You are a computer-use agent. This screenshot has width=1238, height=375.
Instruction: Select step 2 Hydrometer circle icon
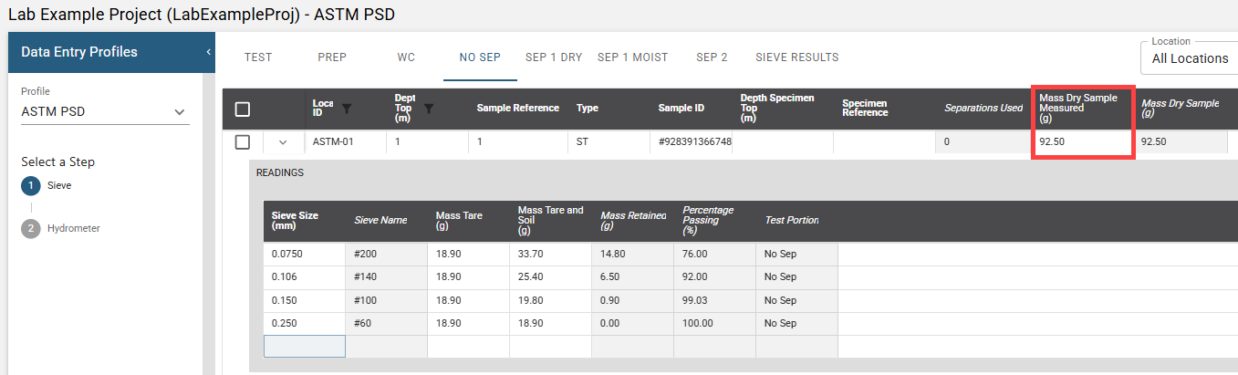tap(30, 228)
